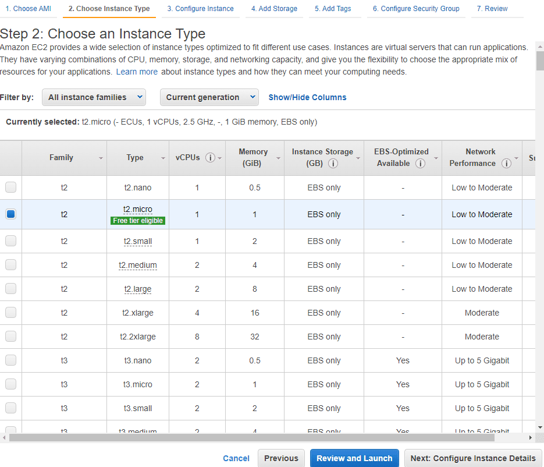This screenshot has height=467, width=544.
Task: Click Up to 5 Gigabit in t3.nano row
Action: point(482,361)
